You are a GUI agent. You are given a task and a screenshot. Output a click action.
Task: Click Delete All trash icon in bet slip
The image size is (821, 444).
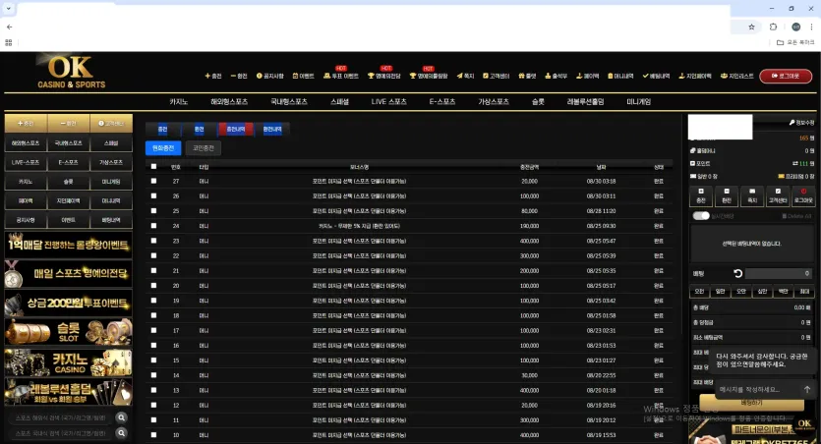click(x=796, y=216)
